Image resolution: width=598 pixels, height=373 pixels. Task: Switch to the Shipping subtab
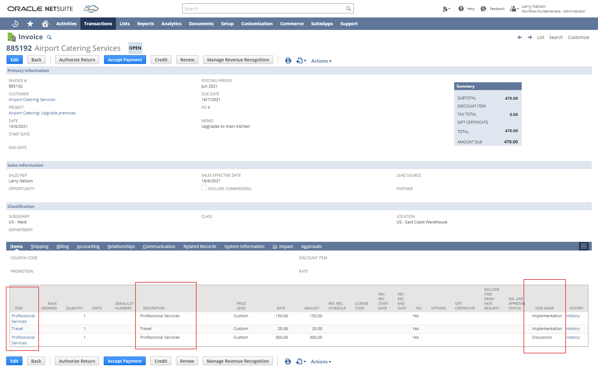coord(40,246)
